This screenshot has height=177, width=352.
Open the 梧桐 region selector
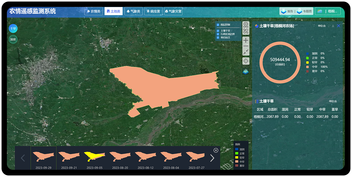coord(328,11)
